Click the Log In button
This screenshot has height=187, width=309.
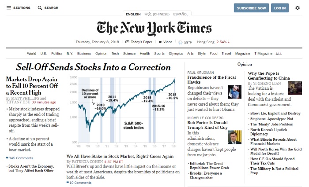click(280, 8)
